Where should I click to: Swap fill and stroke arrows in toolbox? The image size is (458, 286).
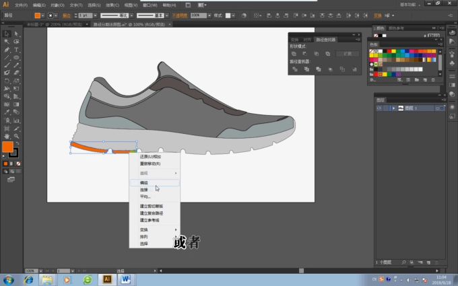click(18, 143)
